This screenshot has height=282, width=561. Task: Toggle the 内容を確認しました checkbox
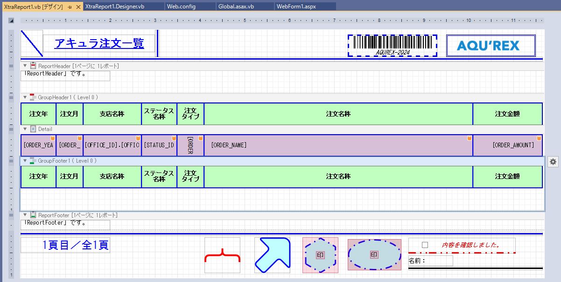click(x=425, y=245)
